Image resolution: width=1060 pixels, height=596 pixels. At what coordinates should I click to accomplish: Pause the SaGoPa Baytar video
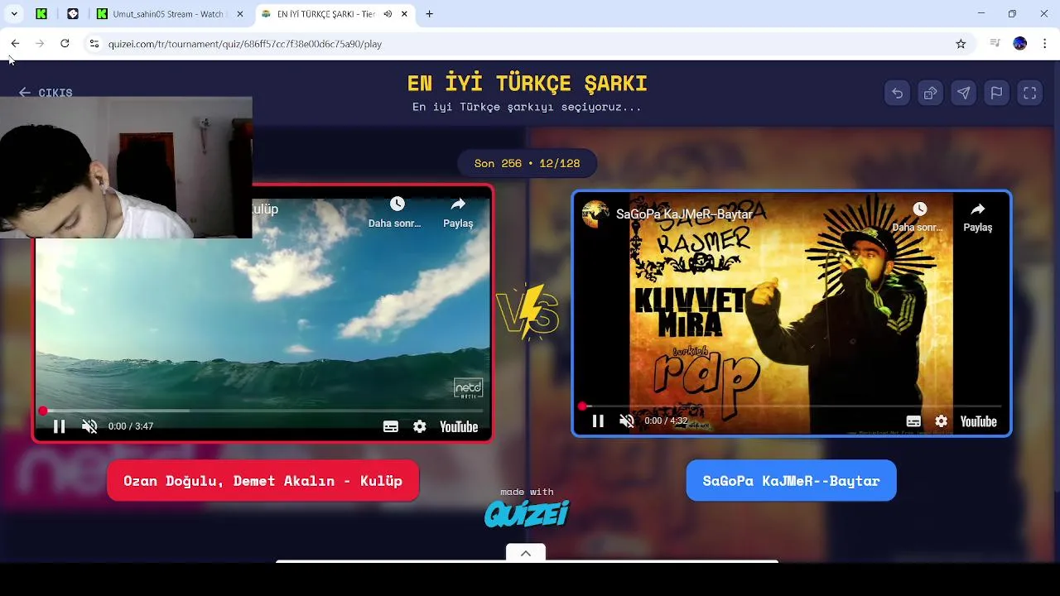point(598,421)
